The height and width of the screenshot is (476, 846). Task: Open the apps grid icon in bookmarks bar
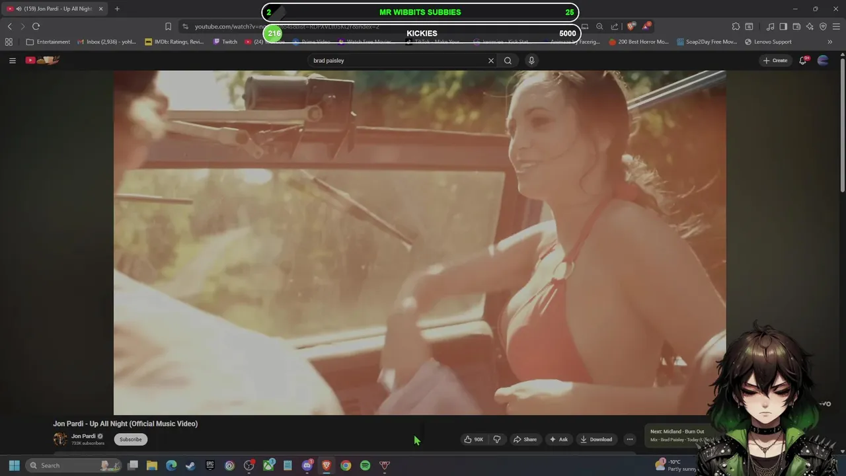click(x=9, y=42)
